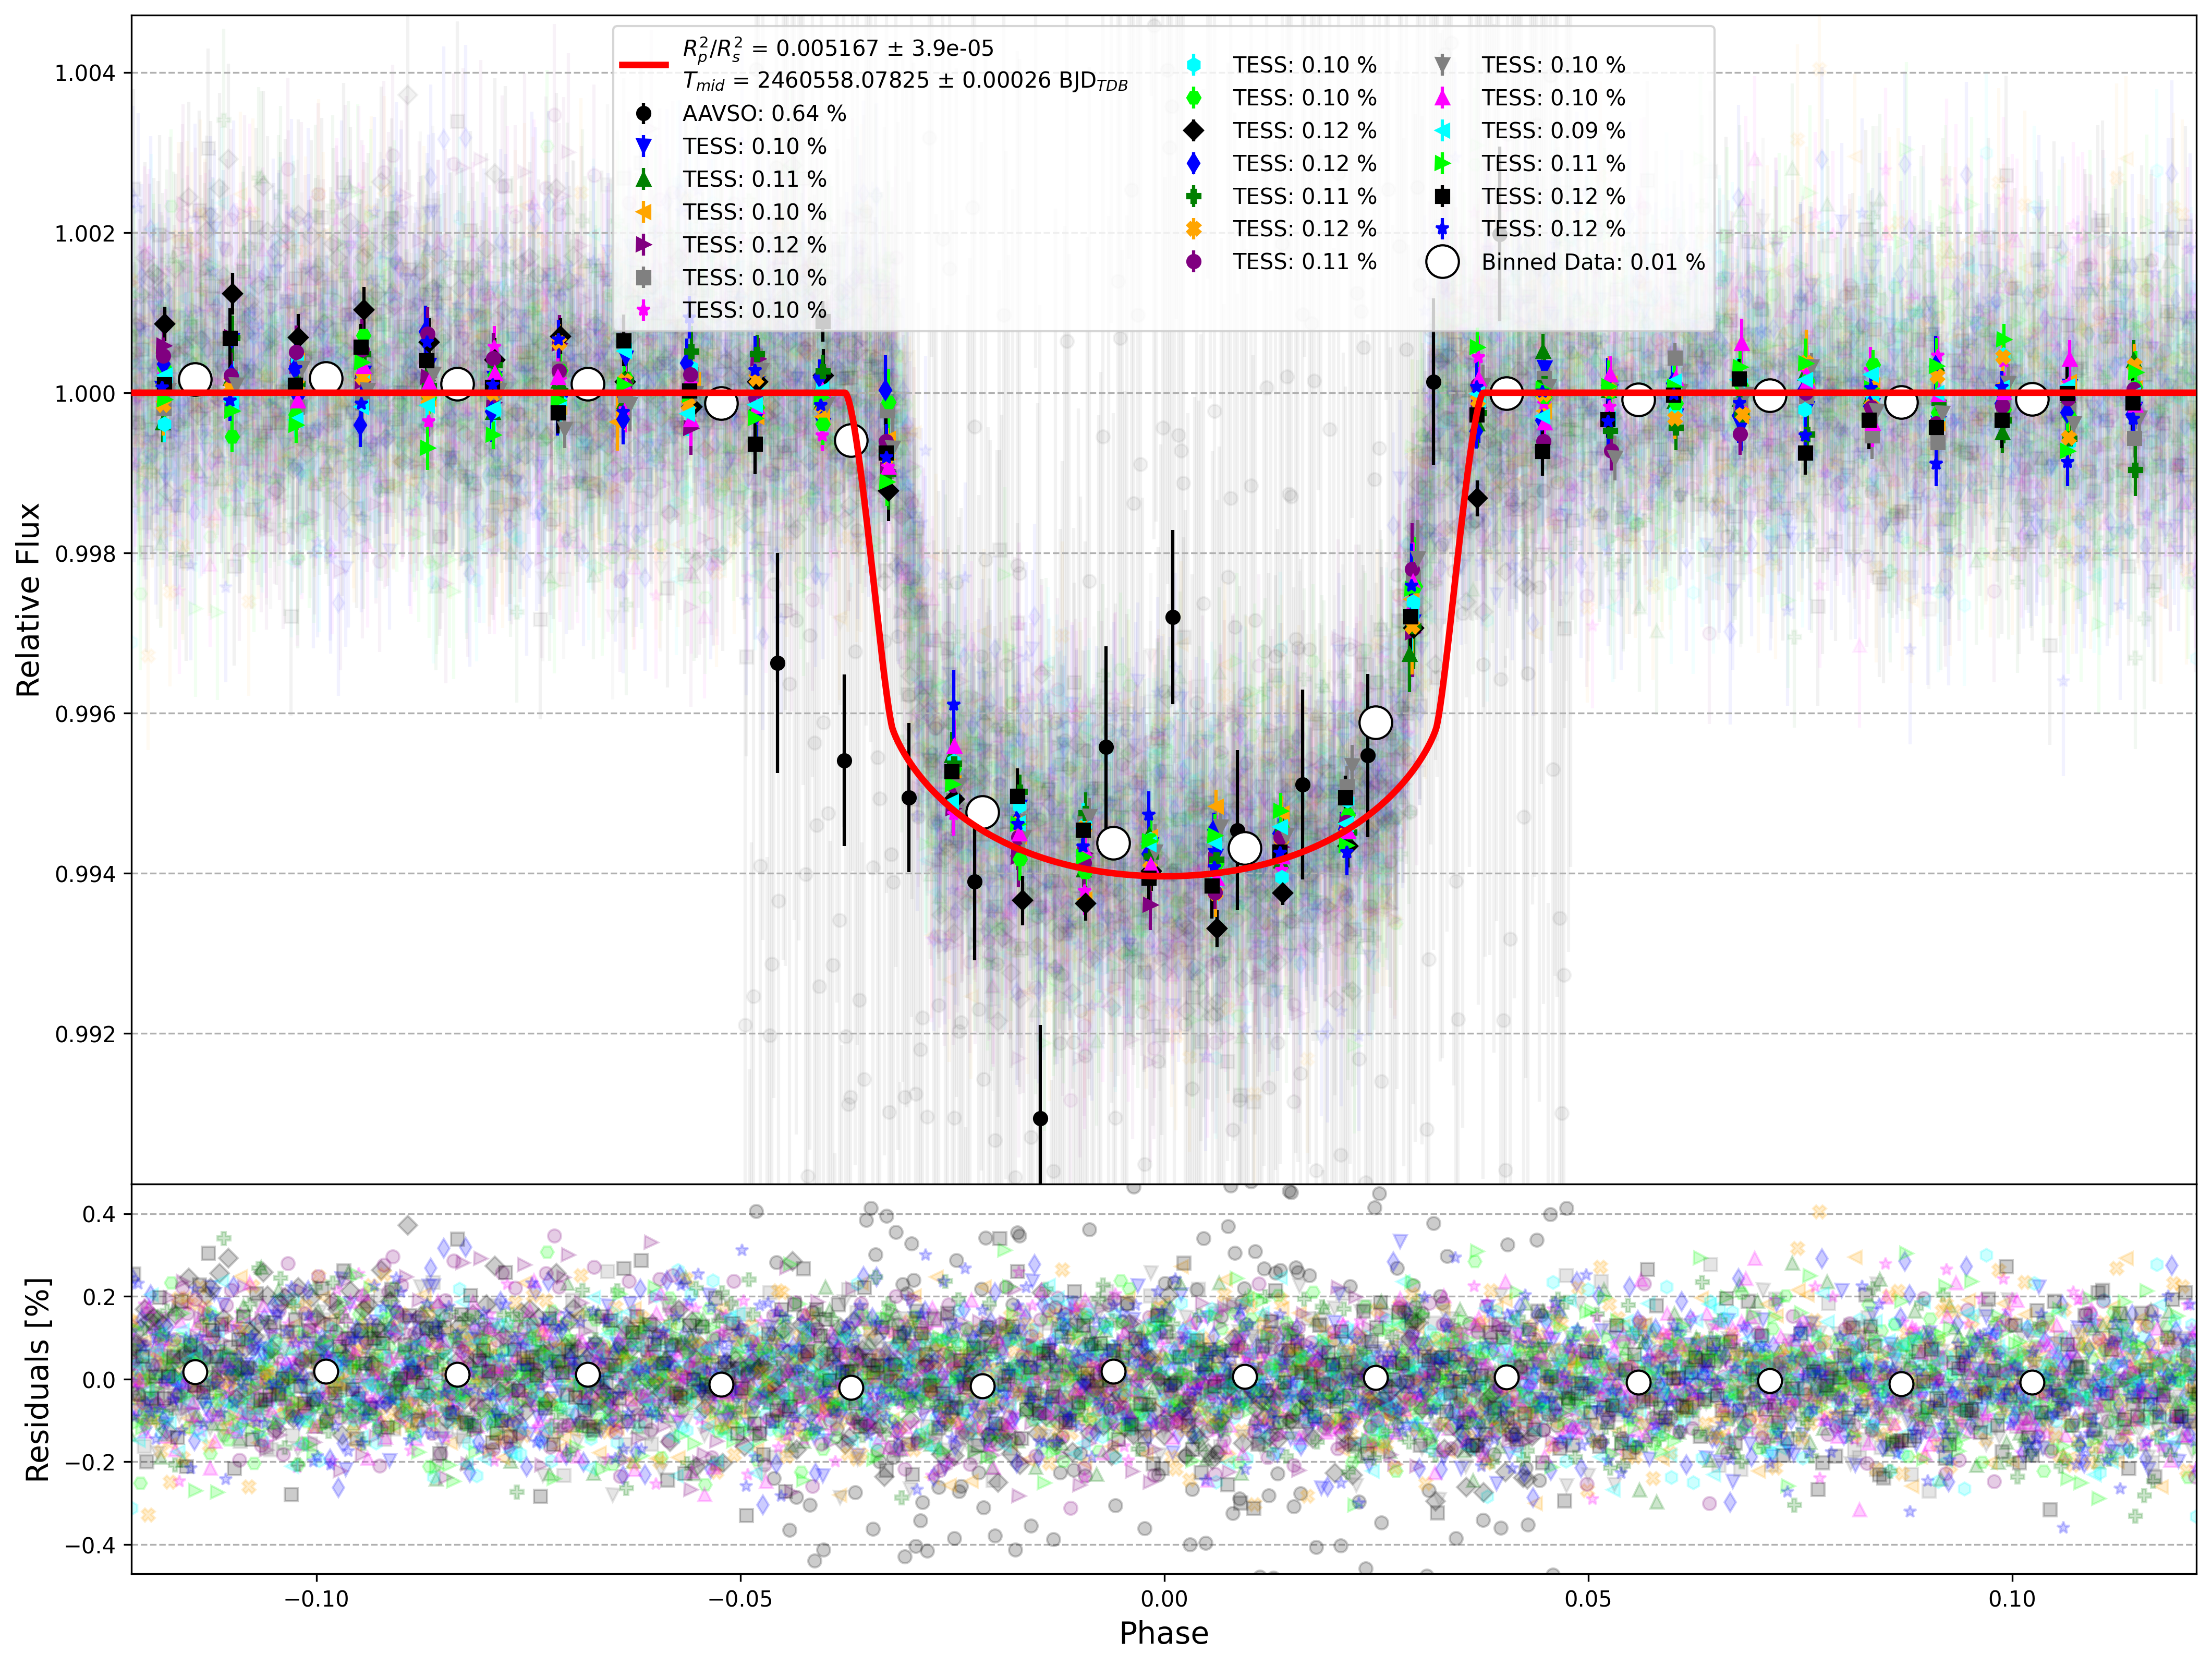
Task: Click the cyan marker in the legend's middle column
Action: pyautogui.click(x=1193, y=65)
